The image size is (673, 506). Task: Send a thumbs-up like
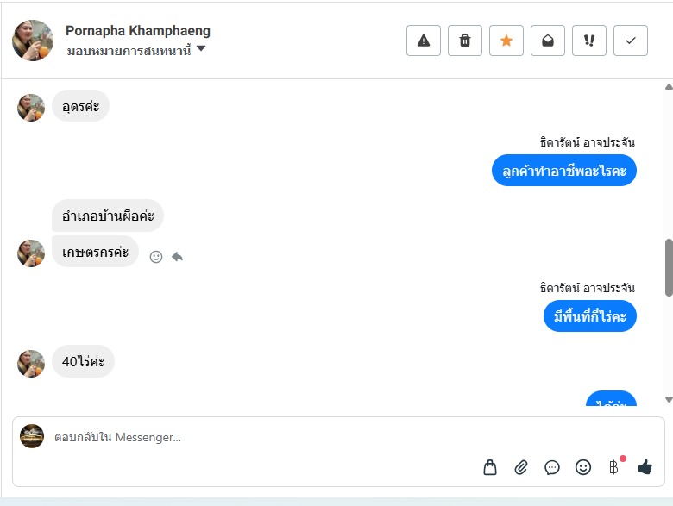pyautogui.click(x=645, y=467)
